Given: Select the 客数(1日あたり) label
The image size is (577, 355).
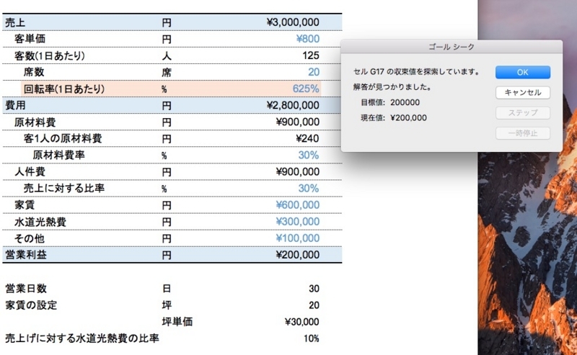Looking at the screenshot, I should (50, 56).
